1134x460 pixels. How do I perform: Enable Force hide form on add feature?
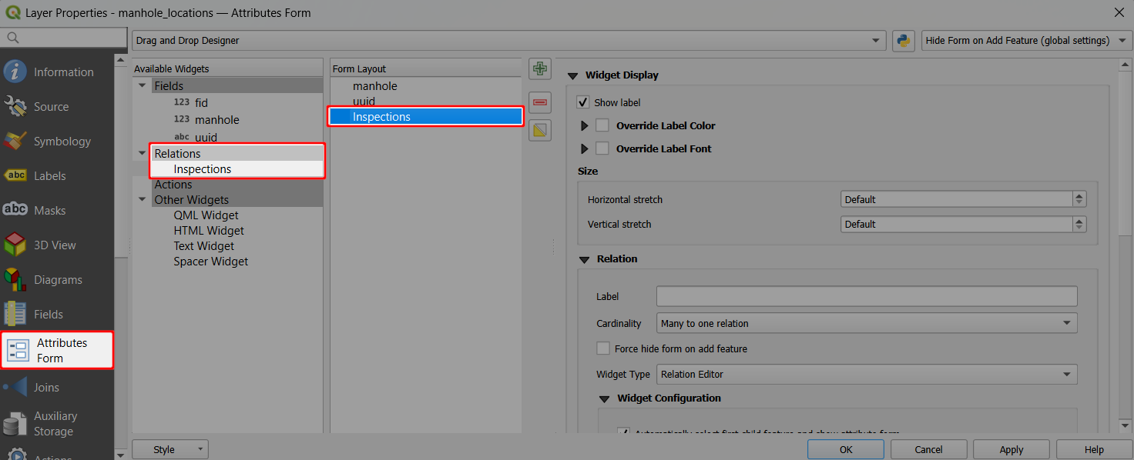(602, 348)
